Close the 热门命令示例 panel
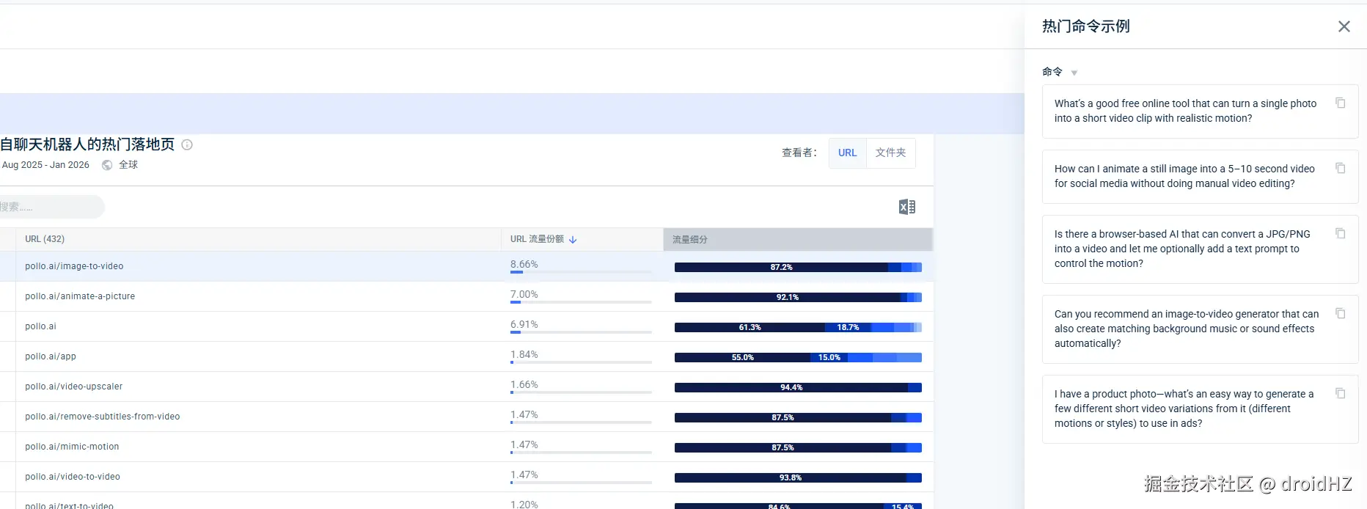 click(x=1344, y=26)
